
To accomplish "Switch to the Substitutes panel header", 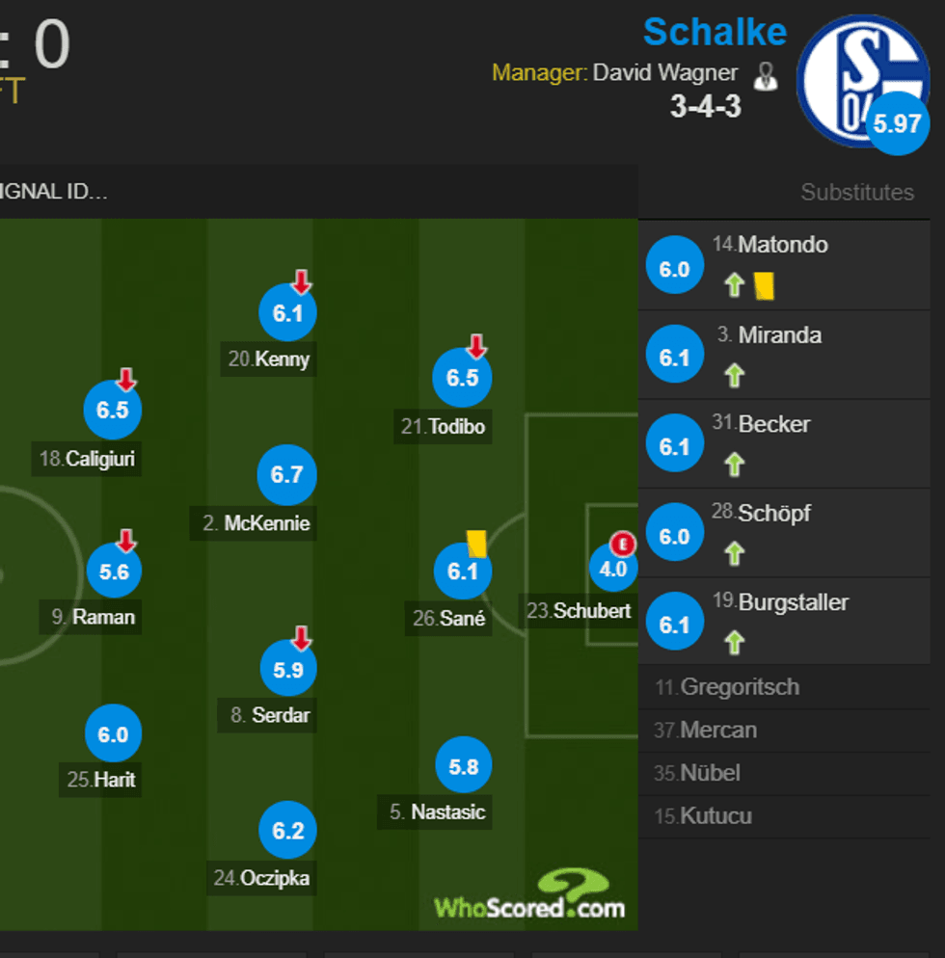I will pos(857,192).
